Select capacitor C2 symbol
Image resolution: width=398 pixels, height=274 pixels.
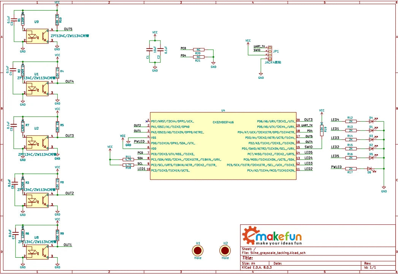[x=160, y=50]
